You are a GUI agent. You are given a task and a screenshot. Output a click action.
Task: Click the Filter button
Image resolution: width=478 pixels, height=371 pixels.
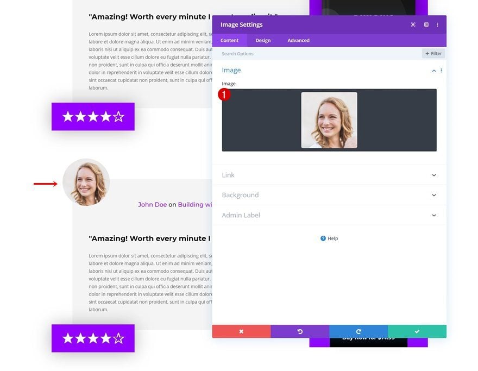(x=433, y=53)
